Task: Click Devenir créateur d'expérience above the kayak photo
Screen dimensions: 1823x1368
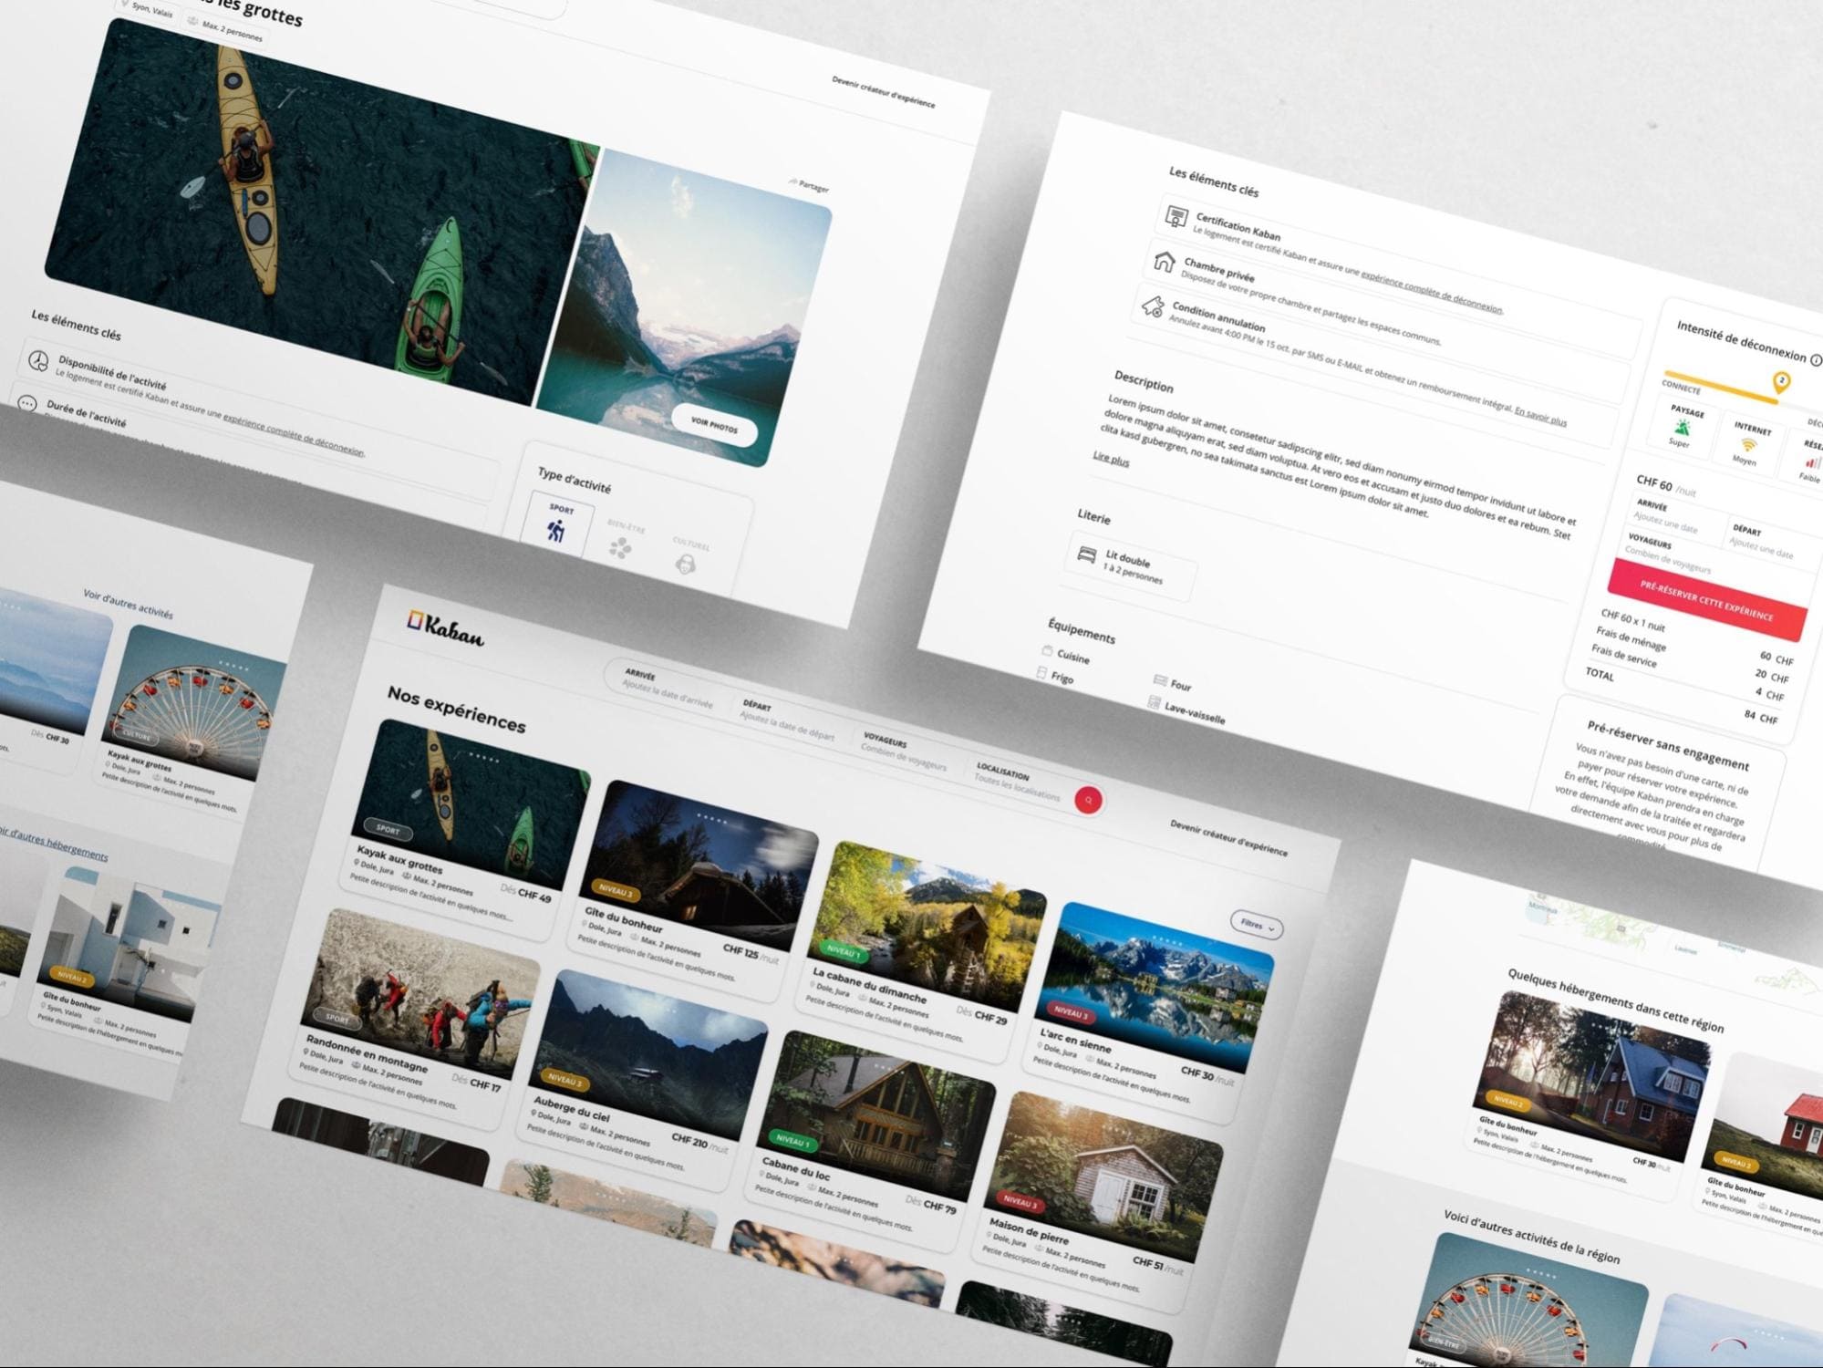Action: (883, 91)
